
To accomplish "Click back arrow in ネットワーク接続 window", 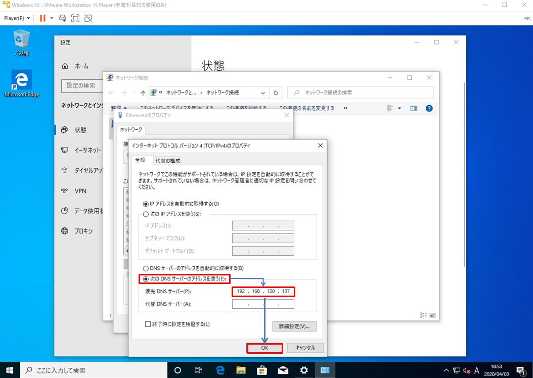I will pos(111,92).
